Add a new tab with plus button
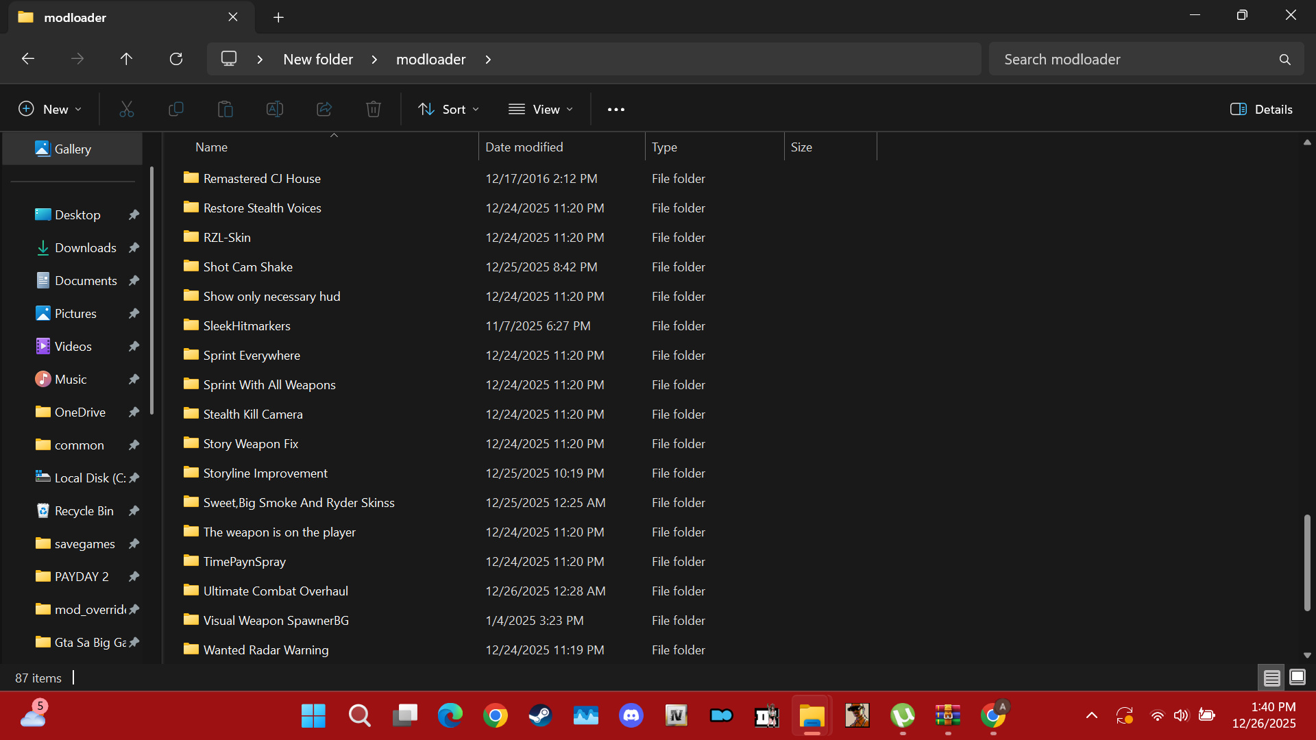Viewport: 1316px width, 740px height. 278,17
